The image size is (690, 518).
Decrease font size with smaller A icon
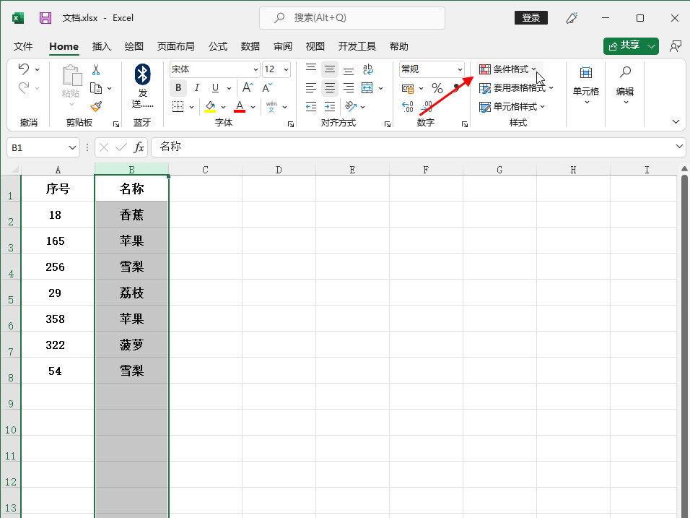coord(267,87)
